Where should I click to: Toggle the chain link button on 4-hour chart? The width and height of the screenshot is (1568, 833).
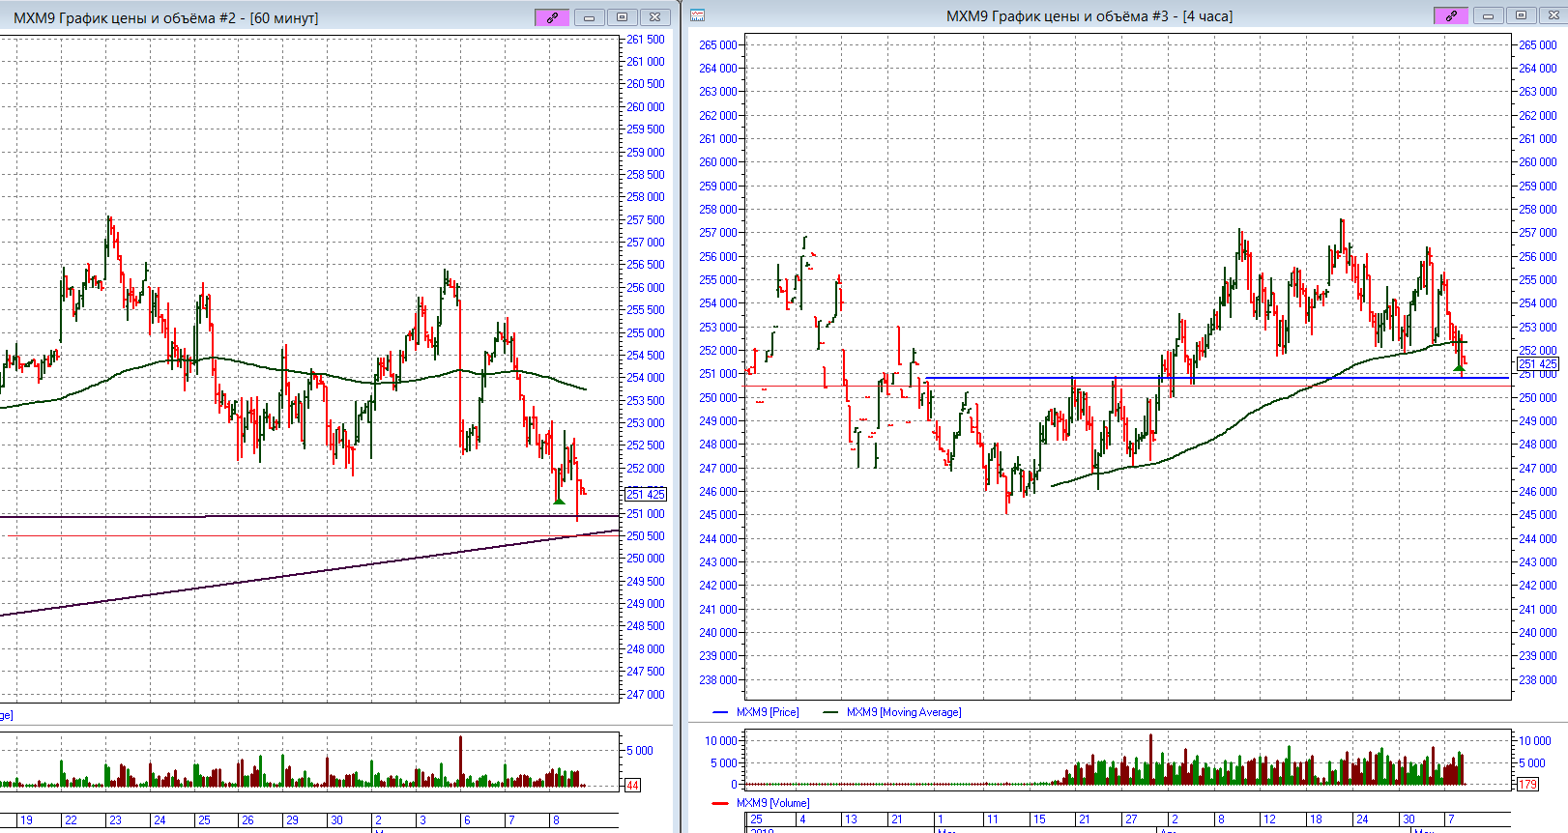pyautogui.click(x=1451, y=15)
